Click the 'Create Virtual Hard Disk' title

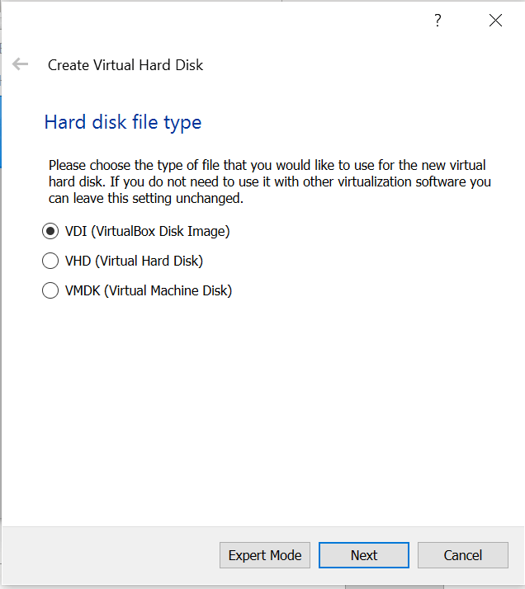click(125, 65)
